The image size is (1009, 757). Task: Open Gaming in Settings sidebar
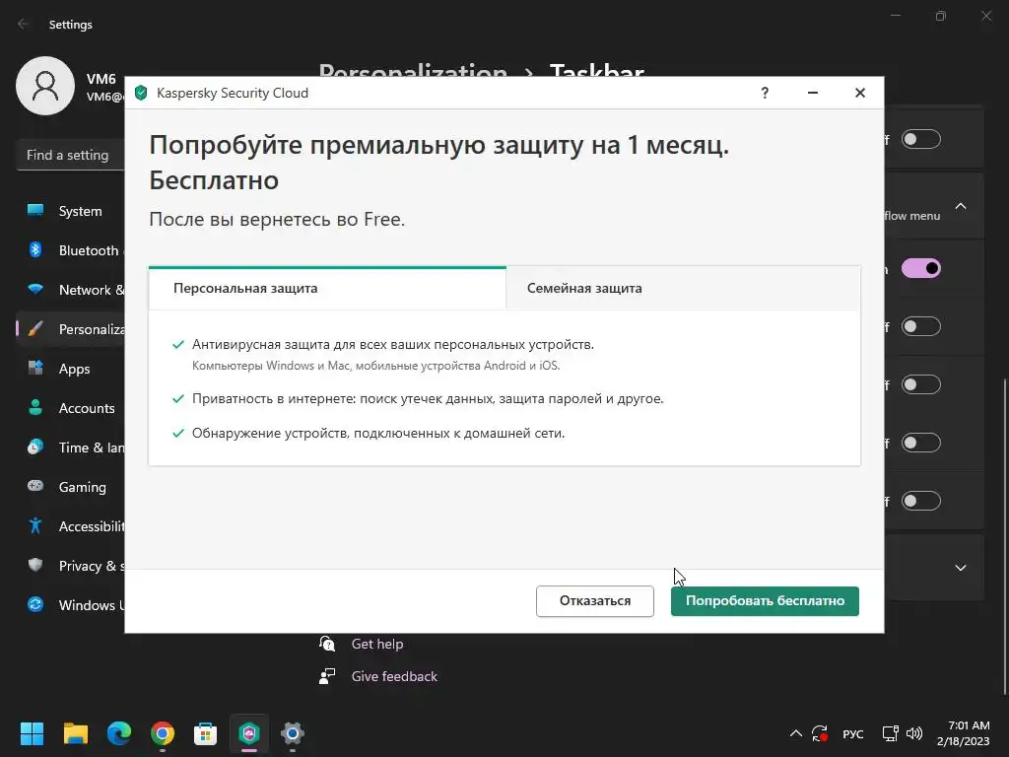(71, 487)
